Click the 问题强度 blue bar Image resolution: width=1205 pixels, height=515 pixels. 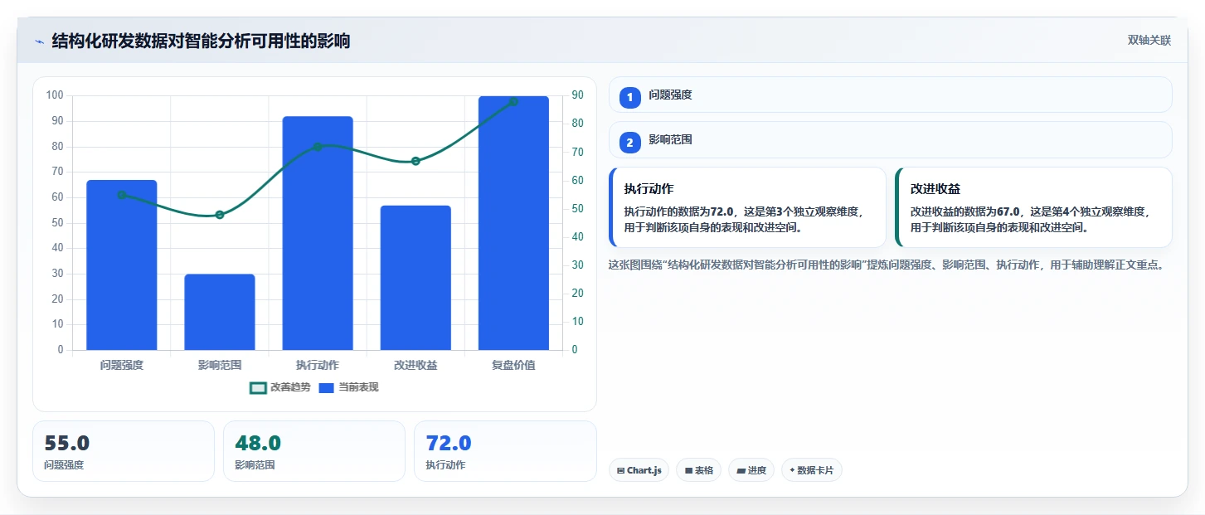point(122,265)
